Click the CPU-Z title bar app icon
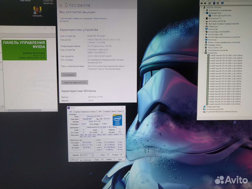This screenshot has width=252, height=189. (x=69, y=108)
